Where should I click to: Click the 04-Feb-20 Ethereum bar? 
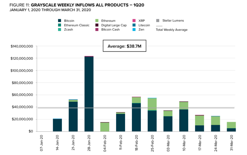(105, 127)
